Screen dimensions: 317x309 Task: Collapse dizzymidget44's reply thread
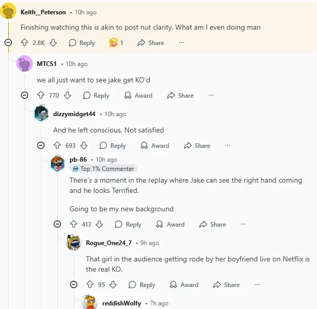41,146
